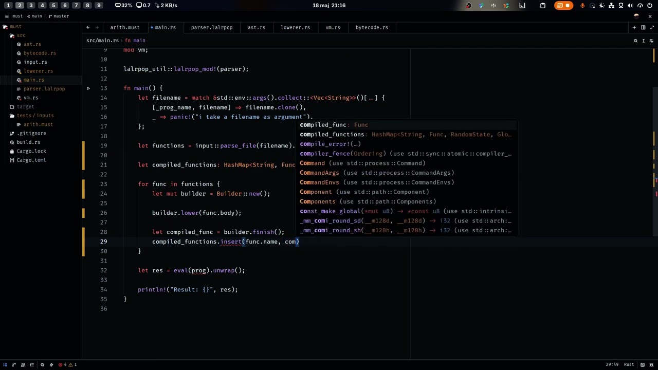Add a new tab with plus icon

point(634,27)
